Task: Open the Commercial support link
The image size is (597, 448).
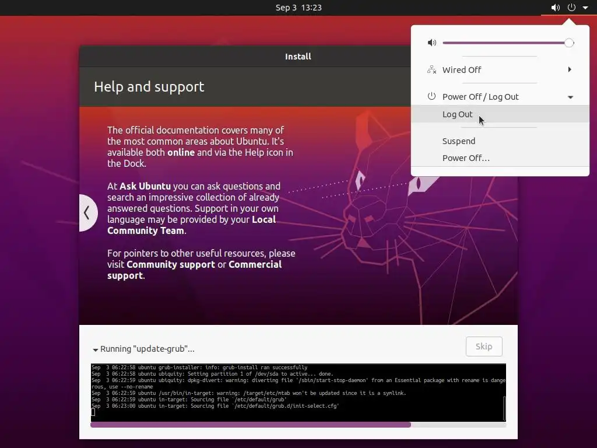Action: point(195,269)
